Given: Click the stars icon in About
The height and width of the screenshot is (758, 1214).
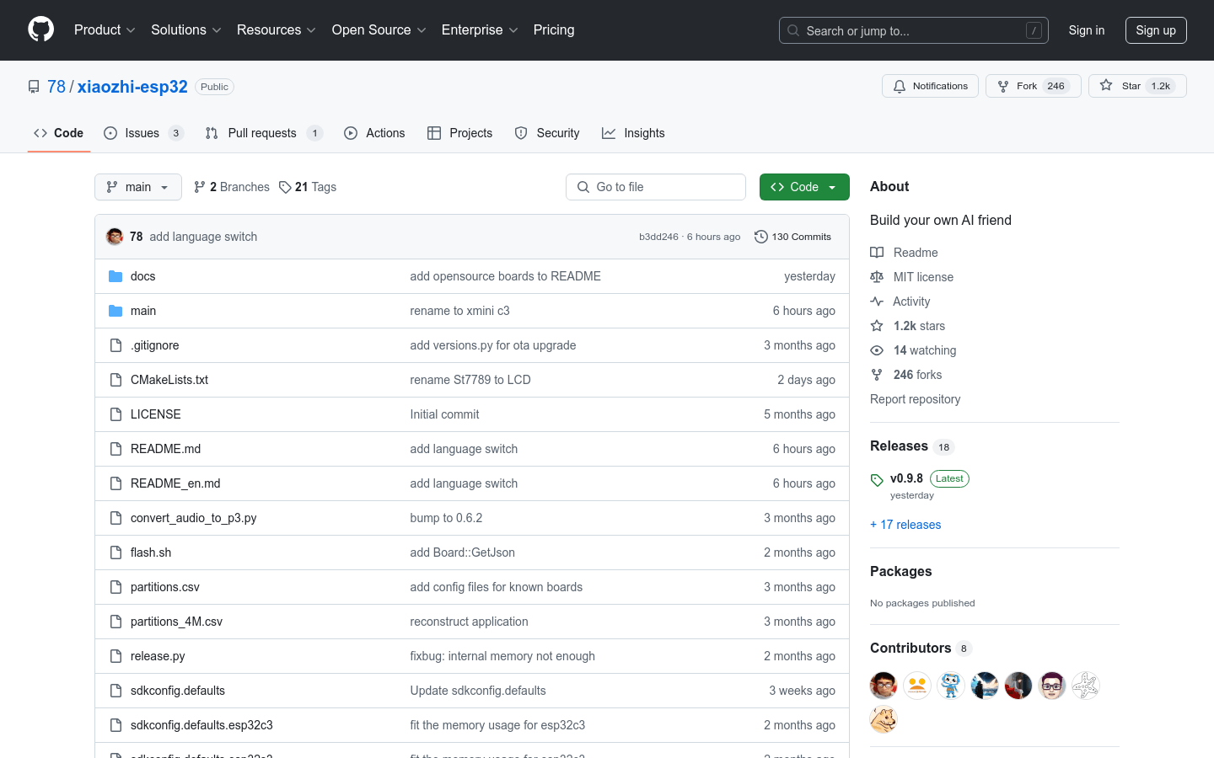Looking at the screenshot, I should point(877,326).
